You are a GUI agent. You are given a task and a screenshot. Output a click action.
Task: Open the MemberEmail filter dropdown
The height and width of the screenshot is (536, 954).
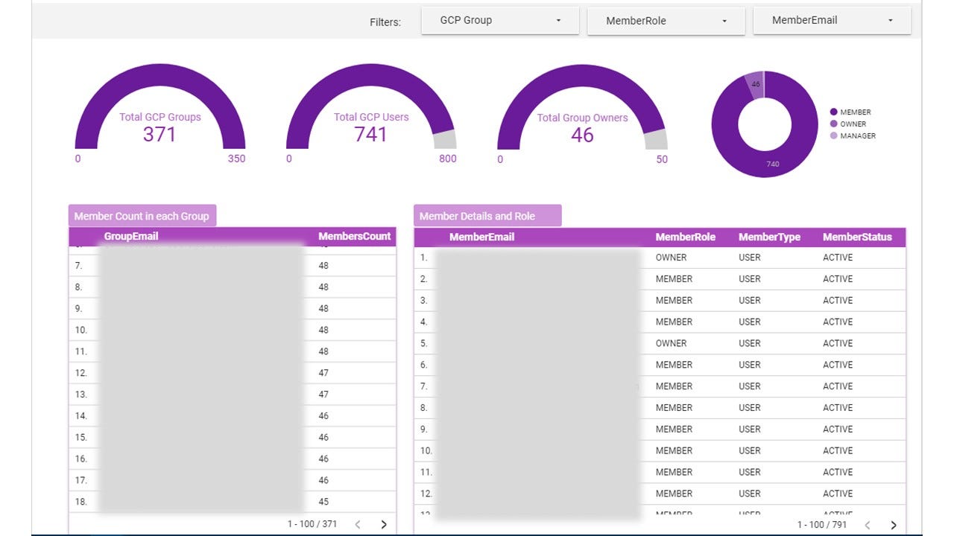tap(831, 20)
